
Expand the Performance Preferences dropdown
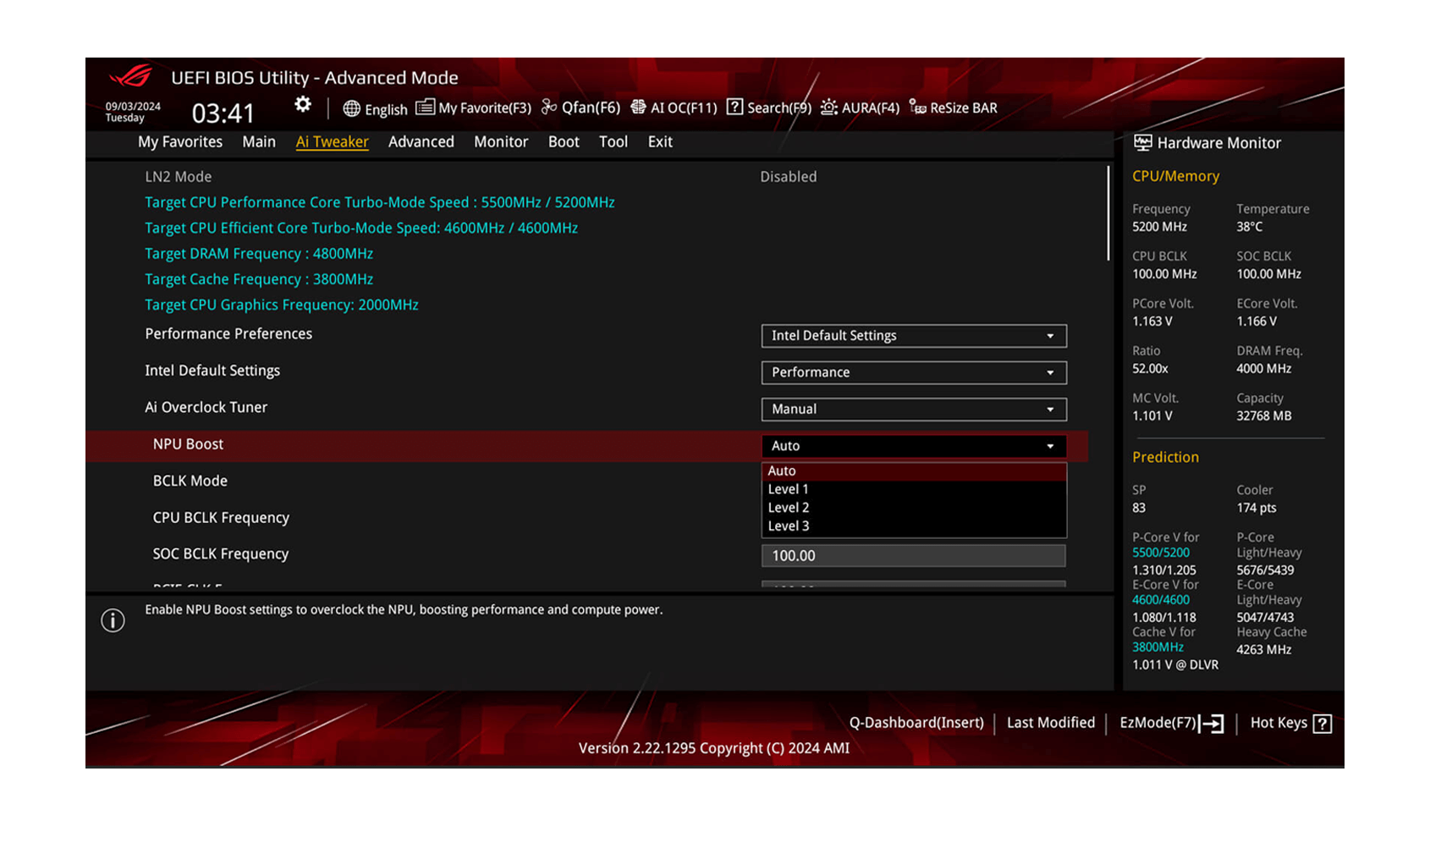pos(913,335)
